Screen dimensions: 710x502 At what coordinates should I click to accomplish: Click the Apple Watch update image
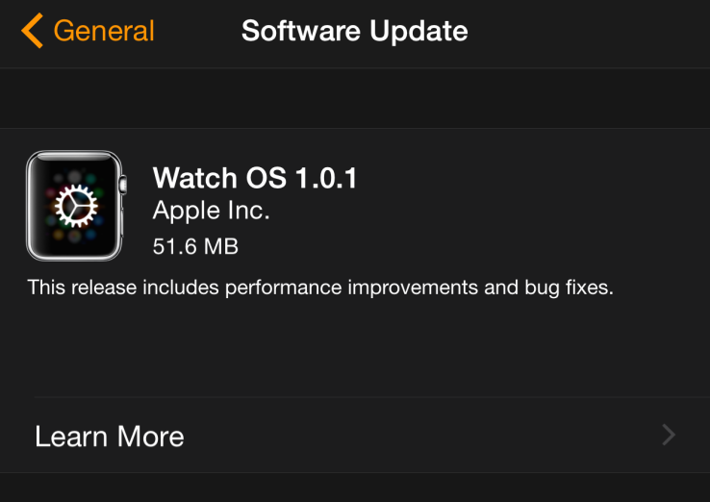[x=73, y=206]
